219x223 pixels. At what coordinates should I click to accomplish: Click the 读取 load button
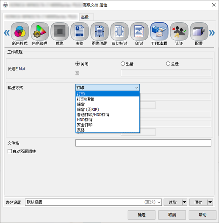coord(173,202)
